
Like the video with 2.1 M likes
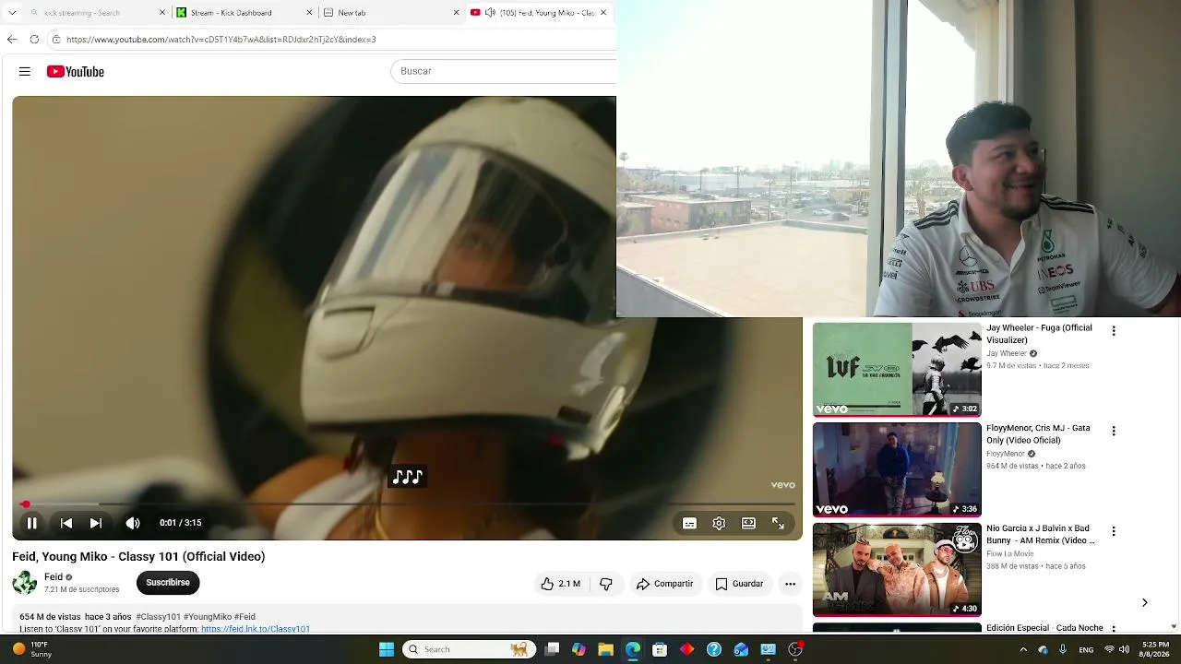coord(560,584)
